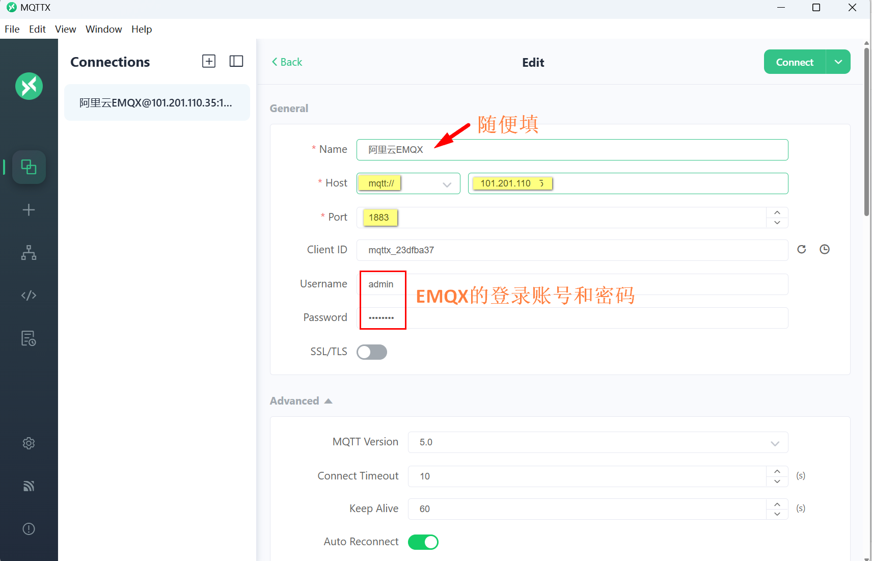872x561 pixels.
Task: Toggle the SSL/TLS switch
Action: coord(372,352)
